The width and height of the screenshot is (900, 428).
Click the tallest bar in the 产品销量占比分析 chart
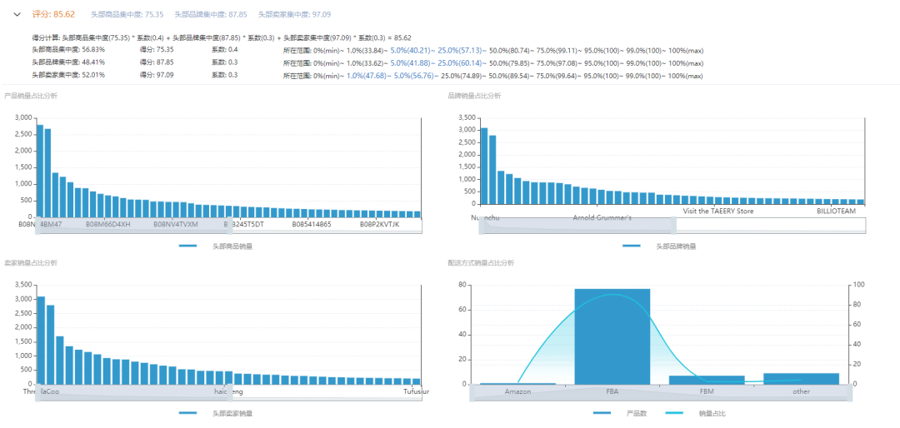point(40,171)
